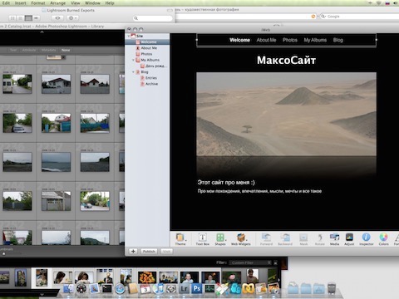Open iCal from the Dock
The height and width of the screenshot is (299, 399).
coord(145,289)
